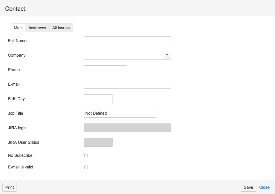
Task: Open the Instances tab
Action: [x=37, y=28]
